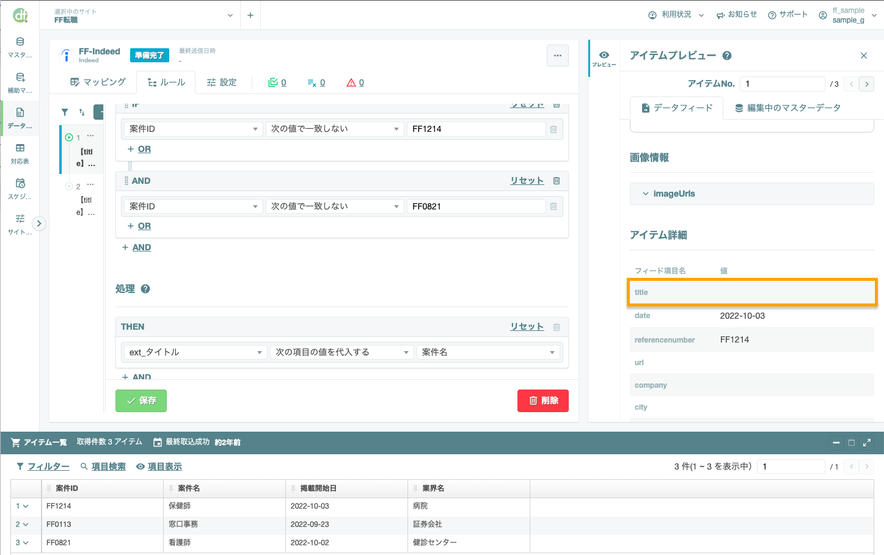Show the excluded-items counter icon
This screenshot has height=555, width=884.
pyautogui.click(x=316, y=82)
